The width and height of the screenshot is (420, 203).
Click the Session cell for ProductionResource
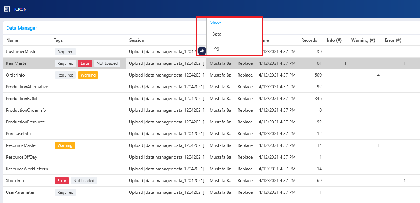[x=166, y=122]
